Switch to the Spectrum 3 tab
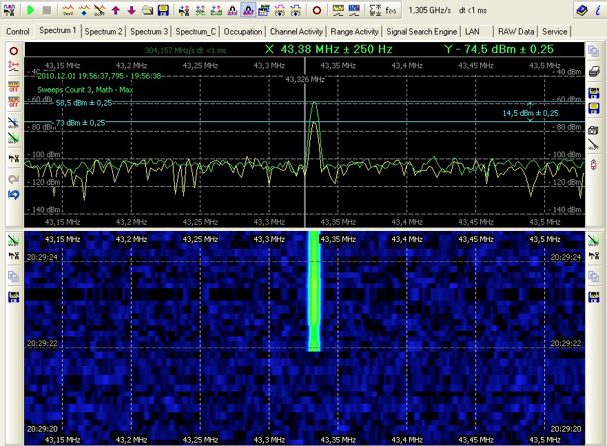Image resolution: width=607 pixels, height=446 pixels. pyautogui.click(x=149, y=32)
